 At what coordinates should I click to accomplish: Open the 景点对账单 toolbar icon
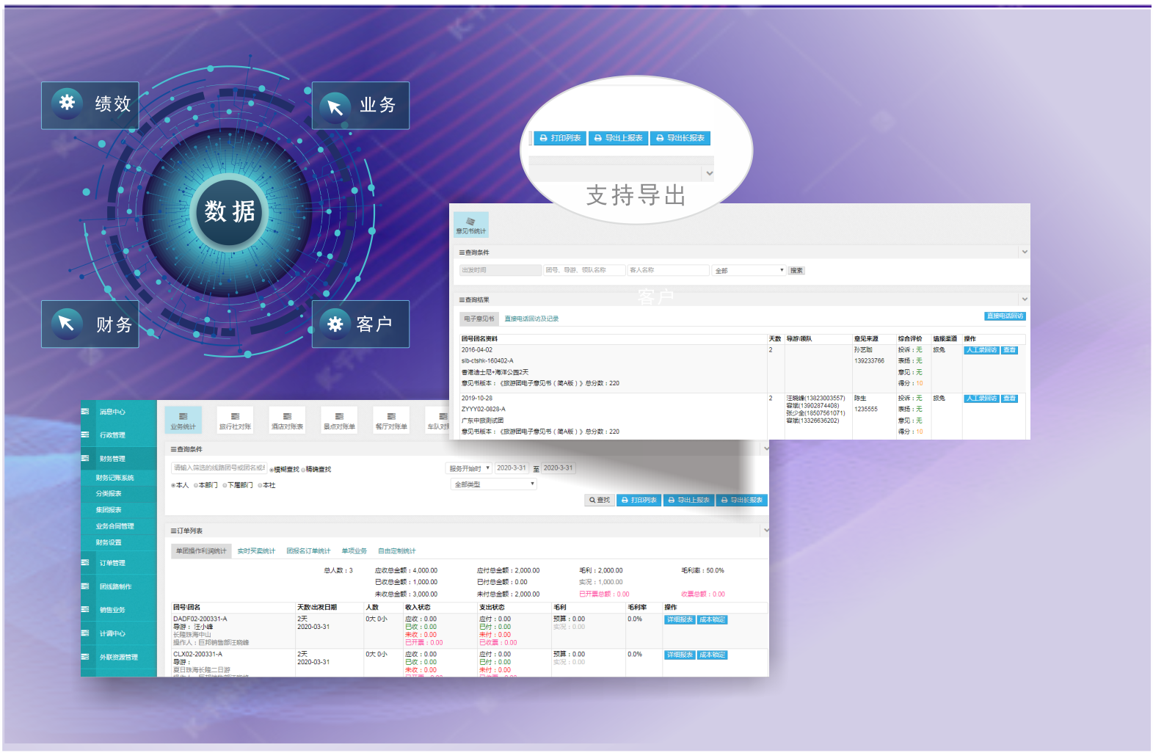[x=339, y=420]
